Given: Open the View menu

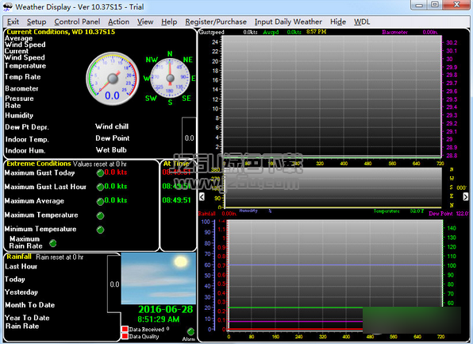Looking at the screenshot, I should pyautogui.click(x=145, y=21).
